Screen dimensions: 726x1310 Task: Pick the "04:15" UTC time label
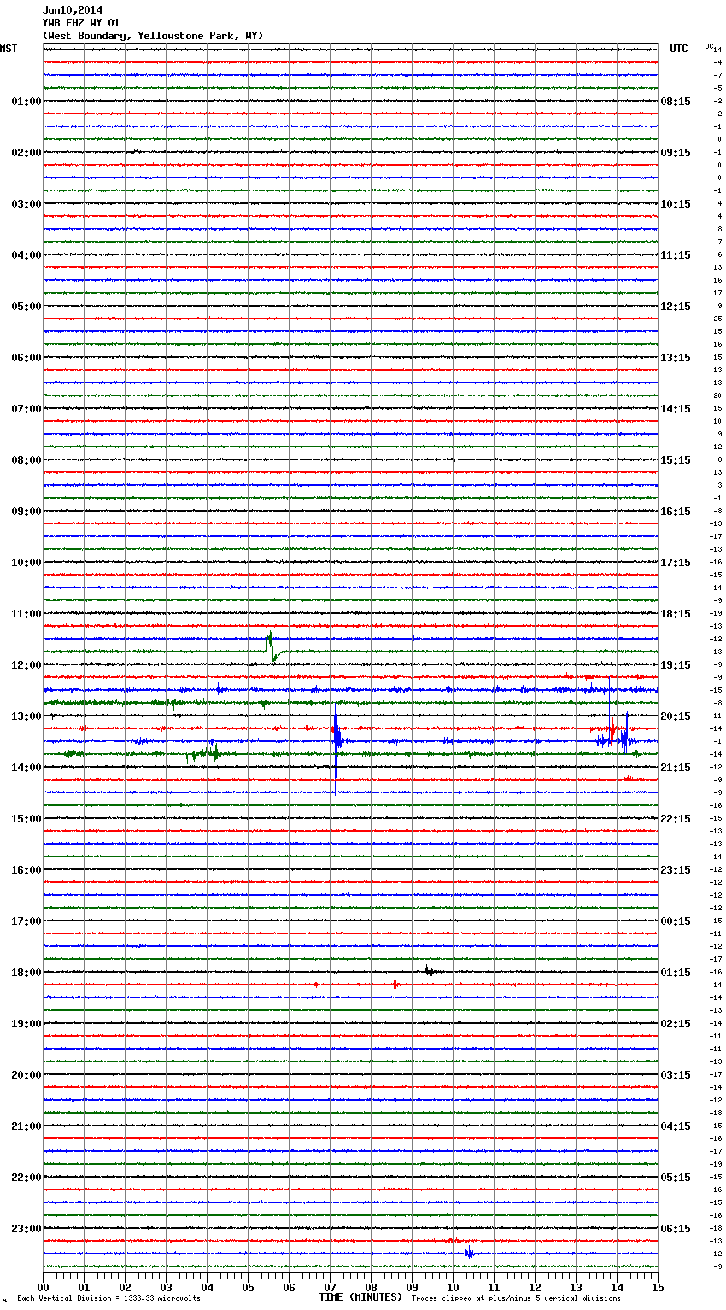(676, 1126)
